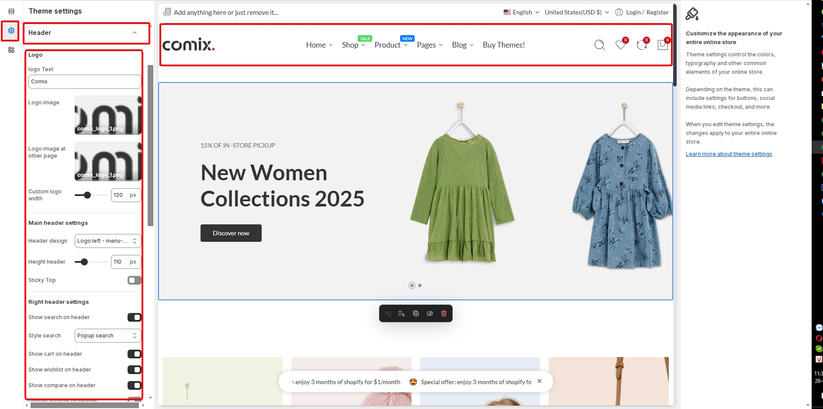Click the Custom logo width slider

[x=91, y=195]
